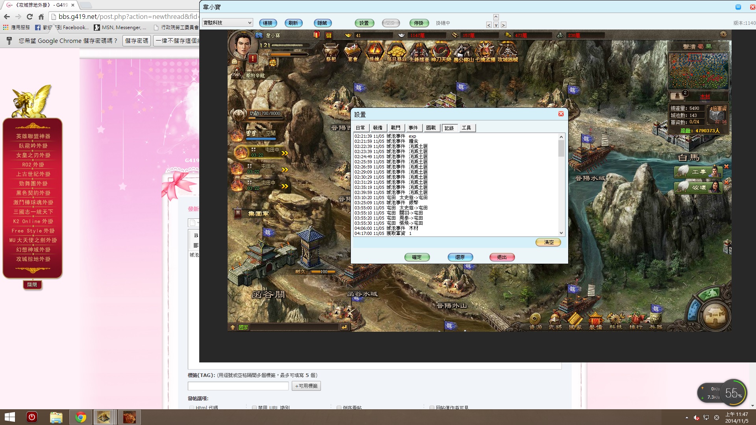
Task: Open 攻城掠地外掛 sidebar link
Action: tap(33, 259)
